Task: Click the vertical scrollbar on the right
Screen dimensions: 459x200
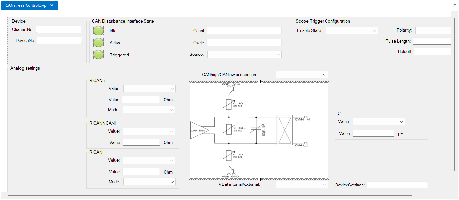Action: [454, 94]
